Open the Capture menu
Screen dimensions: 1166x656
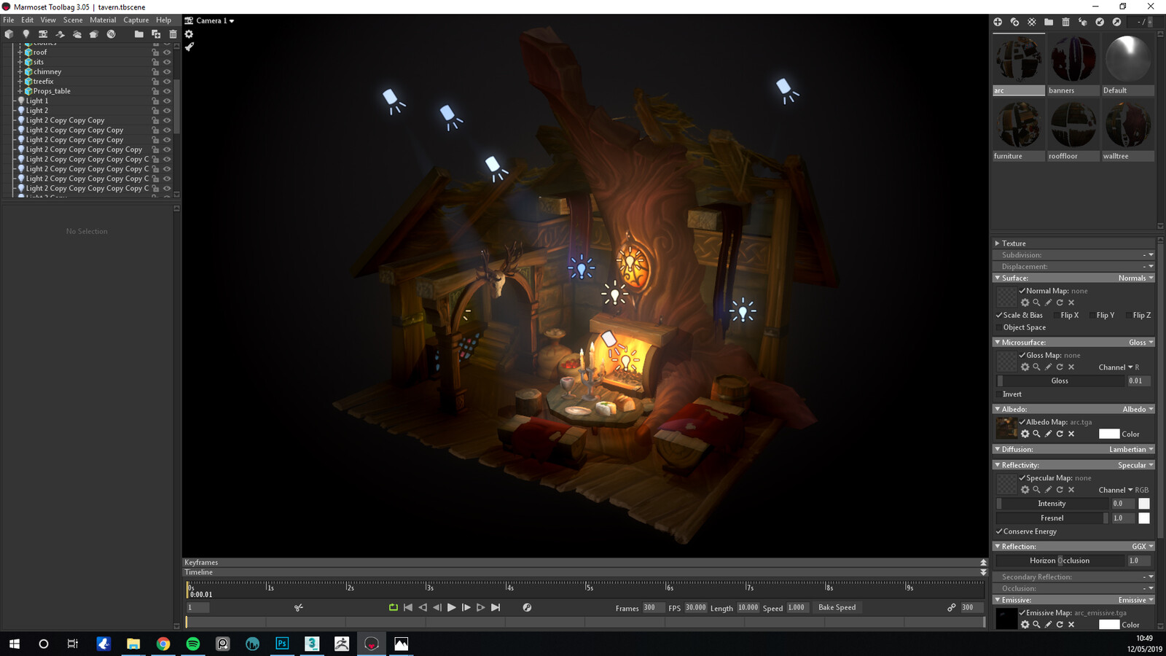pos(136,20)
